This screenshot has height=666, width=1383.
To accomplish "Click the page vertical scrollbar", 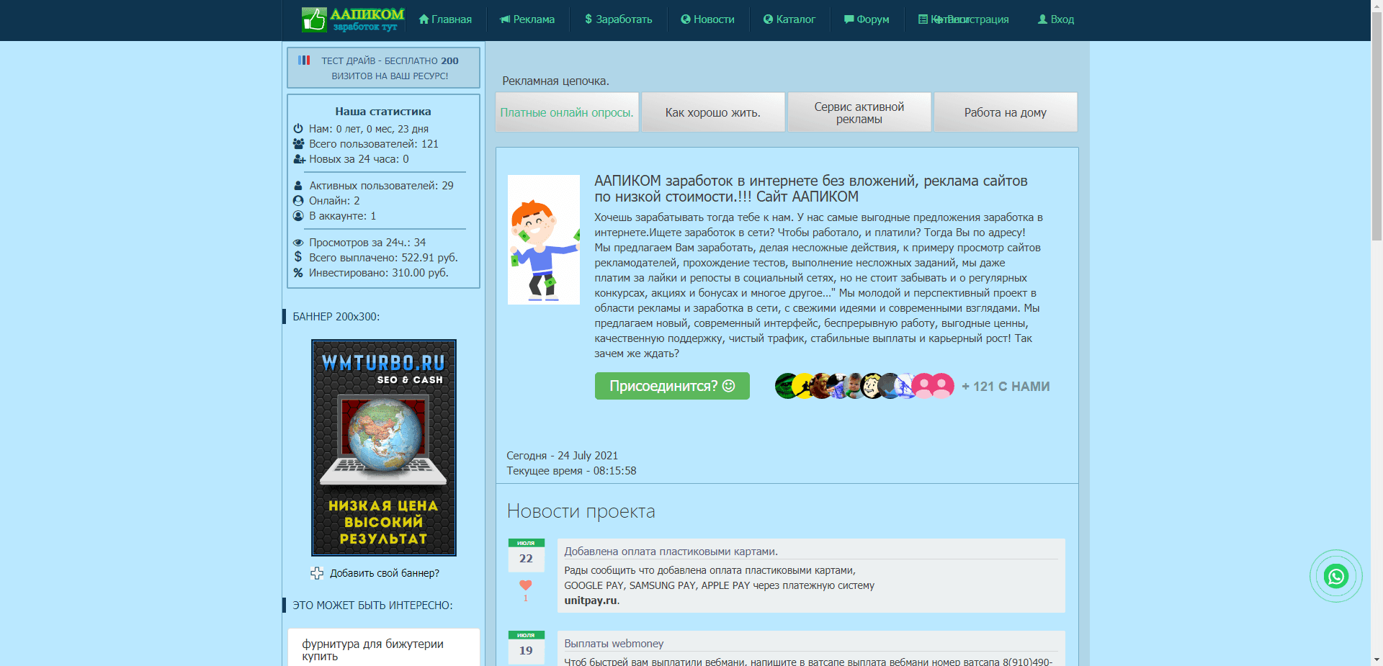I will (x=1377, y=288).
